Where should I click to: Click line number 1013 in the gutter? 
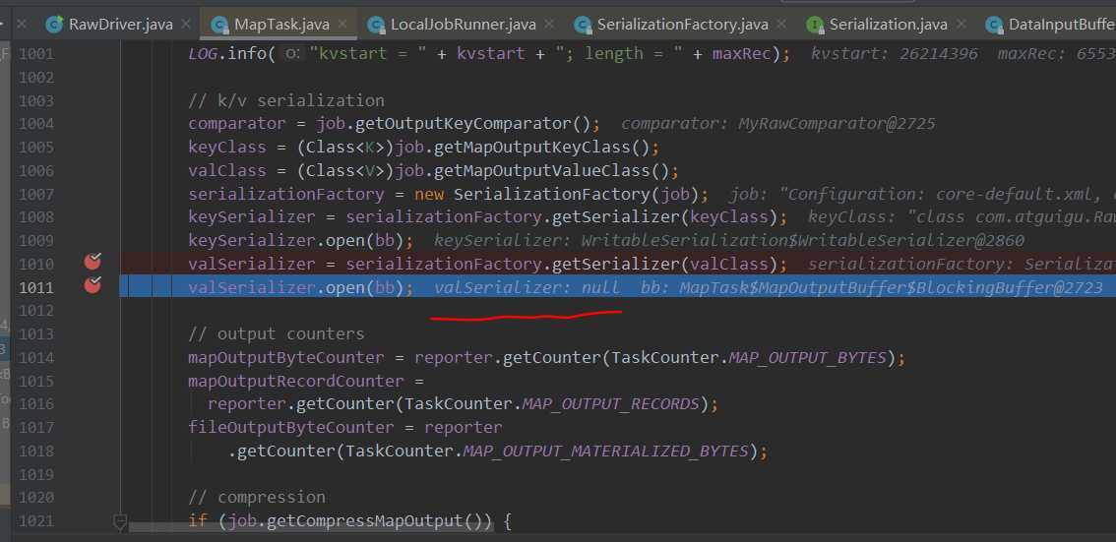(x=36, y=334)
